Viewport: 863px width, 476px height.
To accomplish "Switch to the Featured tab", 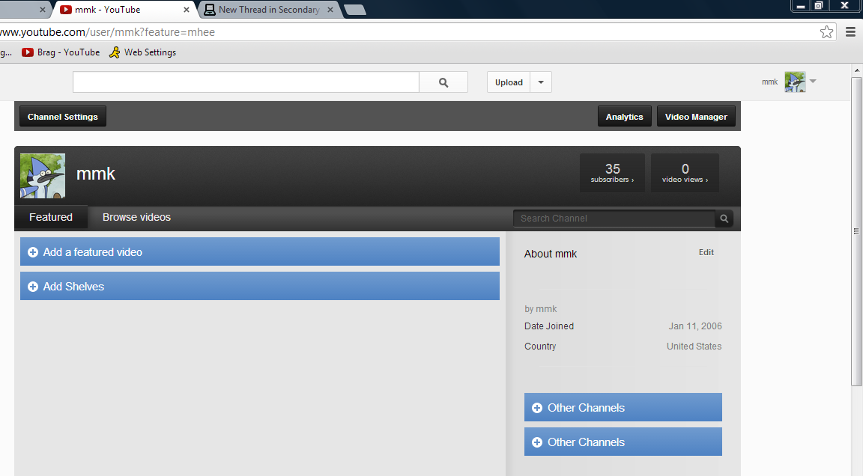I will coord(51,217).
